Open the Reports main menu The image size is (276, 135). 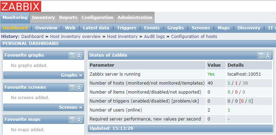(68, 17)
